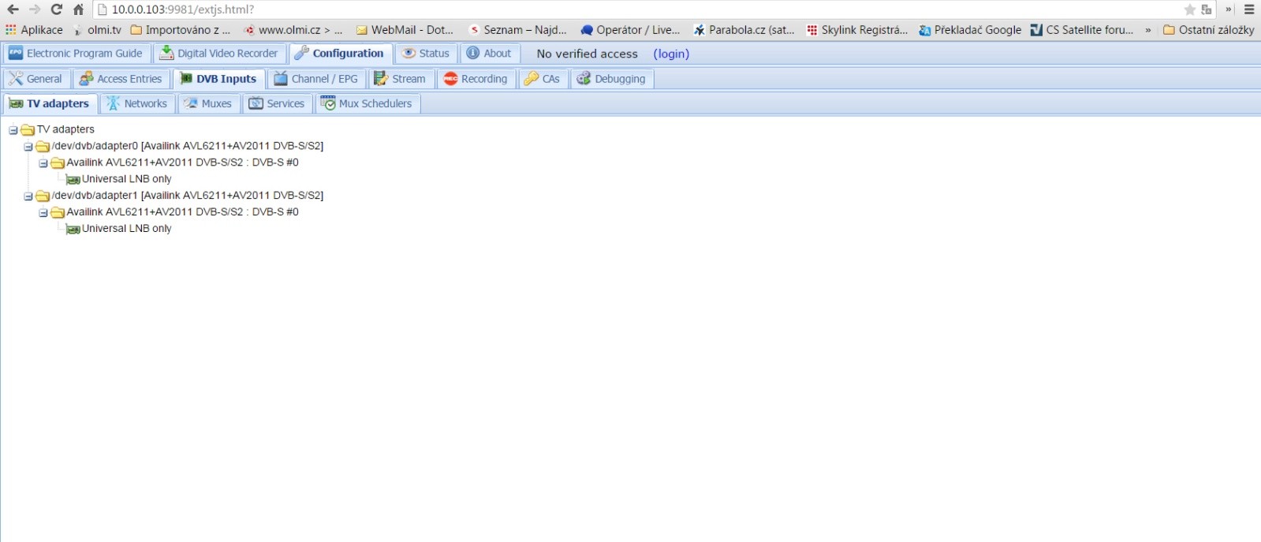The image size is (1261, 542).
Task: Reload the page
Action: 56,9
